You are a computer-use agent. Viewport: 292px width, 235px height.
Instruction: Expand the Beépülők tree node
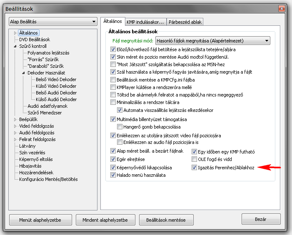pos(15,119)
